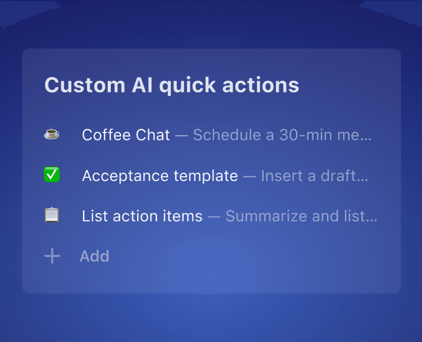Viewport: 422px width, 342px height.
Task: Click the coffee cup icon
Action: coord(52,135)
